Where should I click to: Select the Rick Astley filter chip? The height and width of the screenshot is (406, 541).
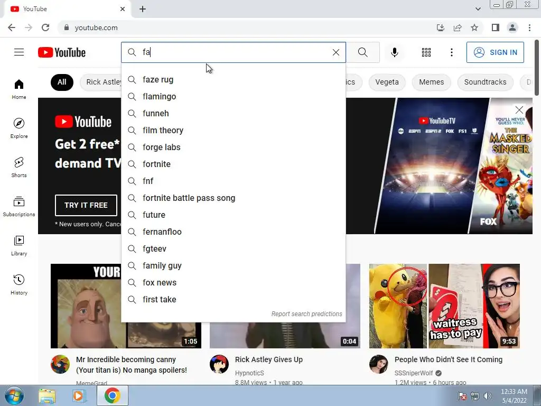point(101,82)
